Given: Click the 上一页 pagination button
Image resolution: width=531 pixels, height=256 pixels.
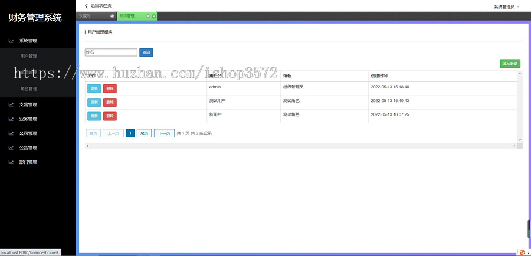Looking at the screenshot, I should [x=113, y=133].
